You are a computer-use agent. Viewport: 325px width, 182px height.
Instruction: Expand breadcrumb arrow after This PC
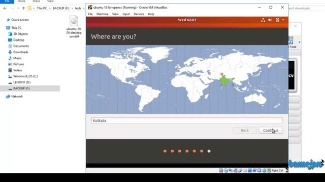(x=50, y=8)
